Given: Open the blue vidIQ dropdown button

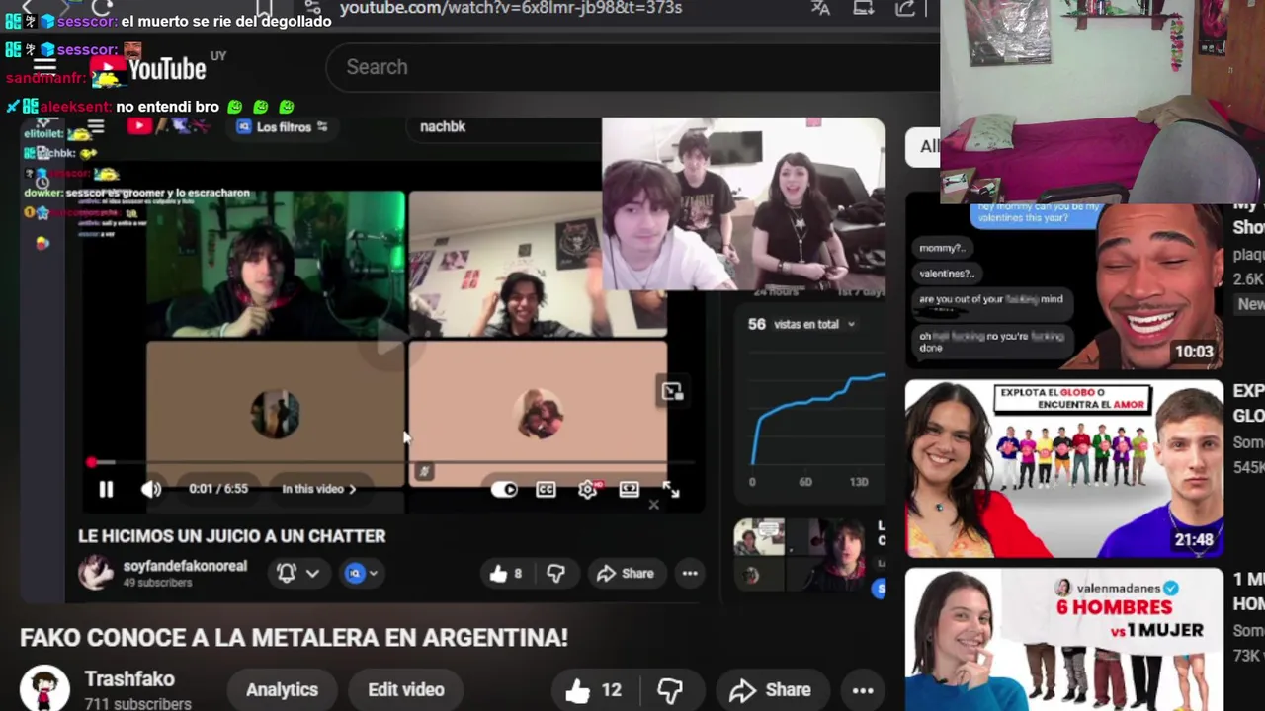Looking at the screenshot, I should click(361, 573).
